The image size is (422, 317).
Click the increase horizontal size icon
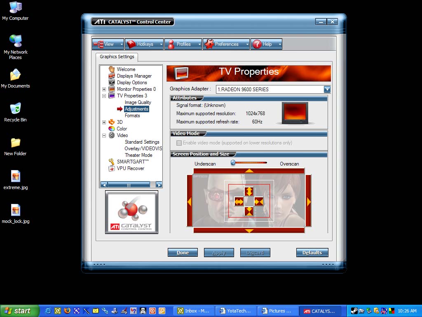point(239,201)
